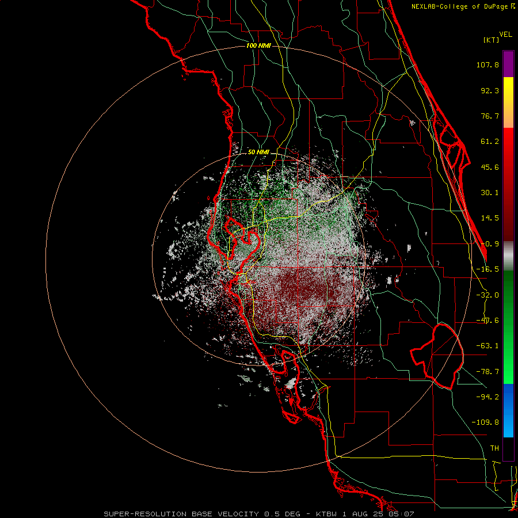Image resolution: width=518 pixels, height=518 pixels.
Task: Click the 92.3 velocity scale value
Action: pyautogui.click(x=490, y=90)
